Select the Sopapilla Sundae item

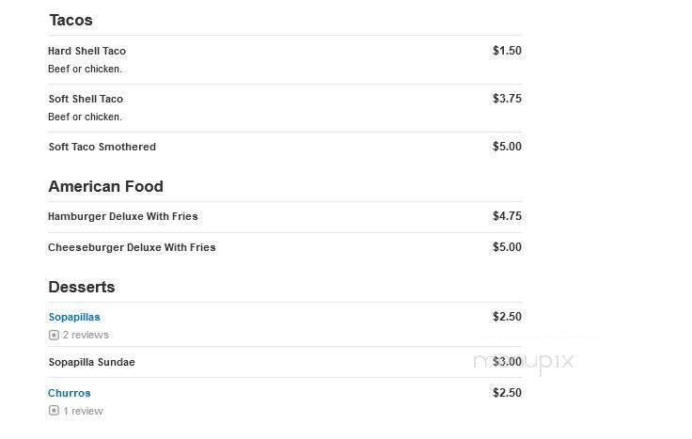tap(92, 362)
